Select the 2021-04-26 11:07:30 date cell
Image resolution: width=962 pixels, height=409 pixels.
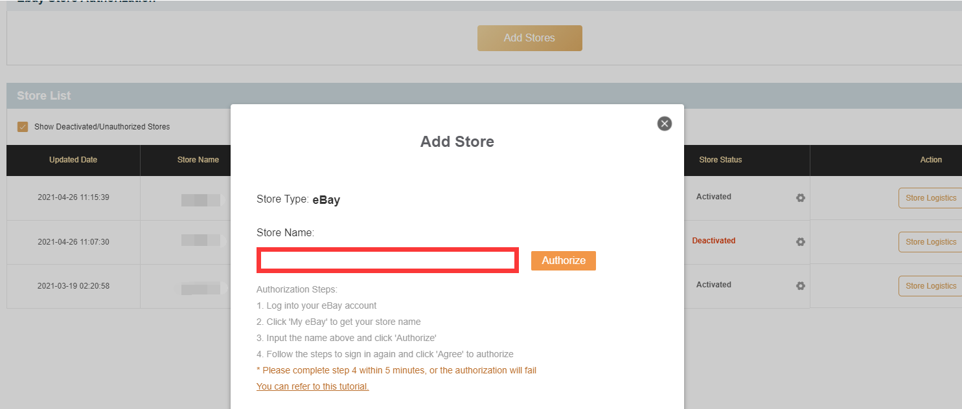click(x=73, y=242)
